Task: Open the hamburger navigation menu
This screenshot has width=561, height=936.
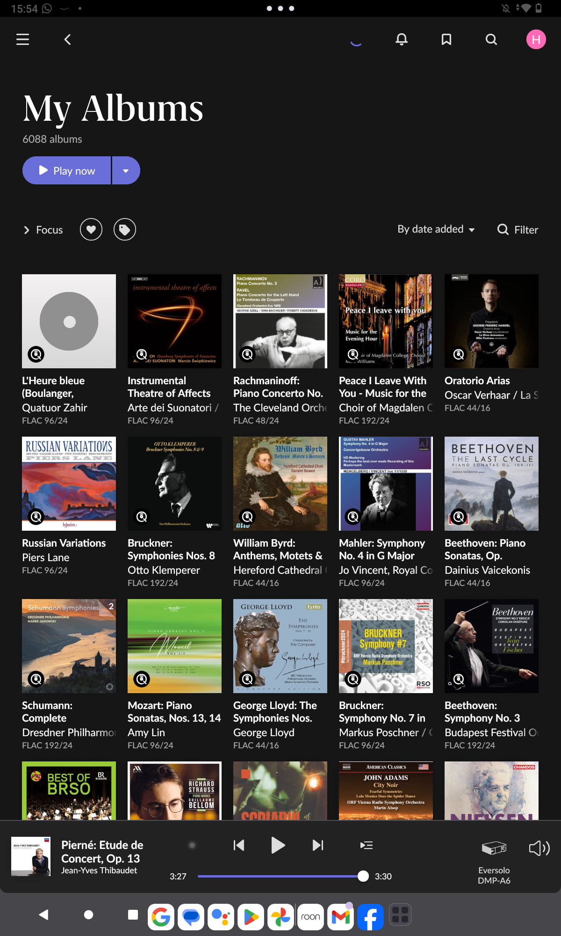Action: pos(22,39)
